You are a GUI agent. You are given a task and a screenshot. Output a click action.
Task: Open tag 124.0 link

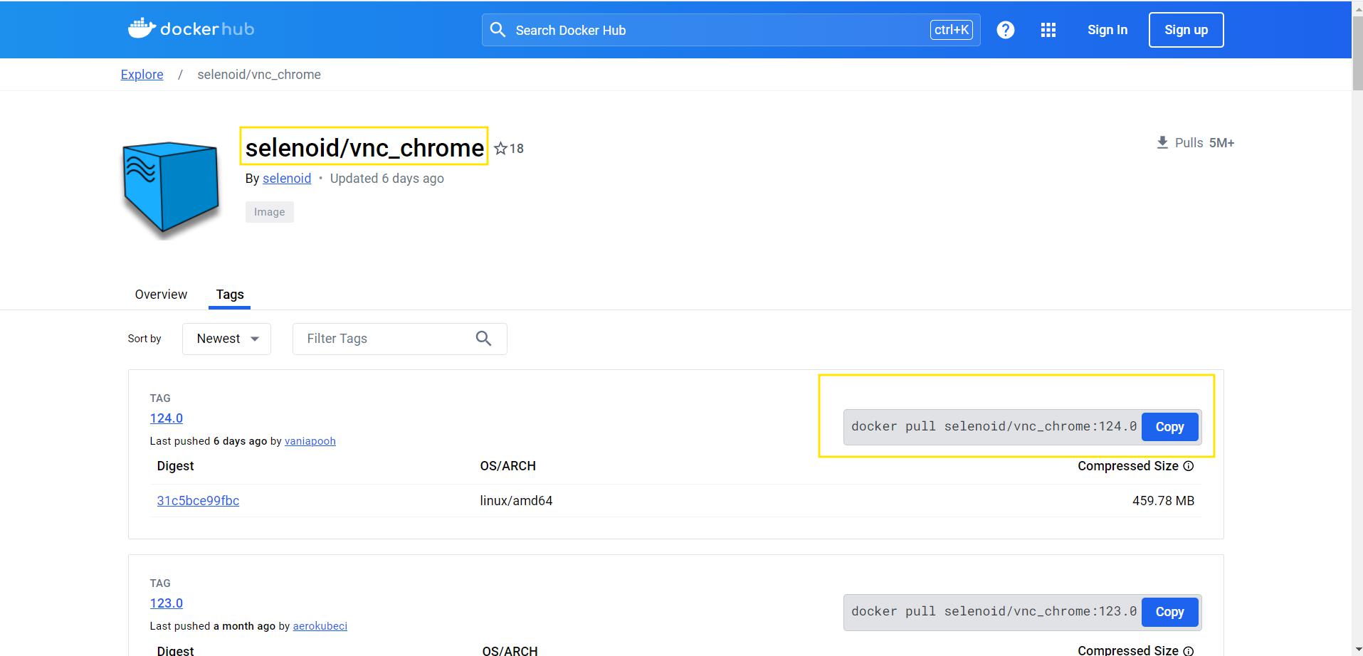(167, 418)
